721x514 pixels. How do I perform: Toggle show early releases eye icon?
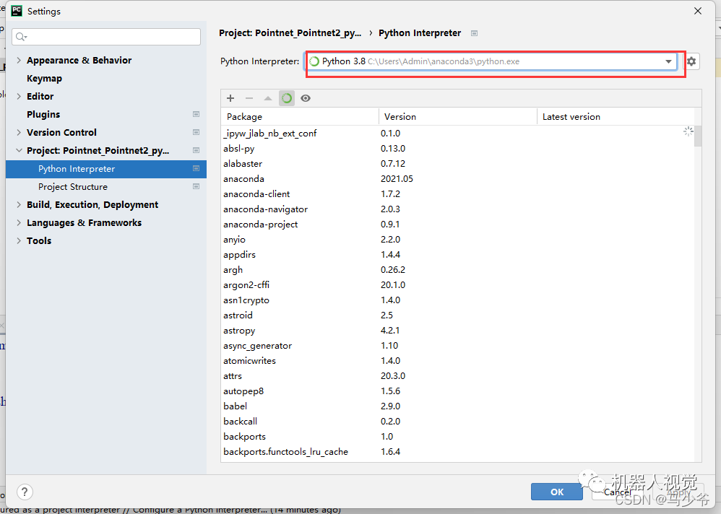(x=306, y=98)
